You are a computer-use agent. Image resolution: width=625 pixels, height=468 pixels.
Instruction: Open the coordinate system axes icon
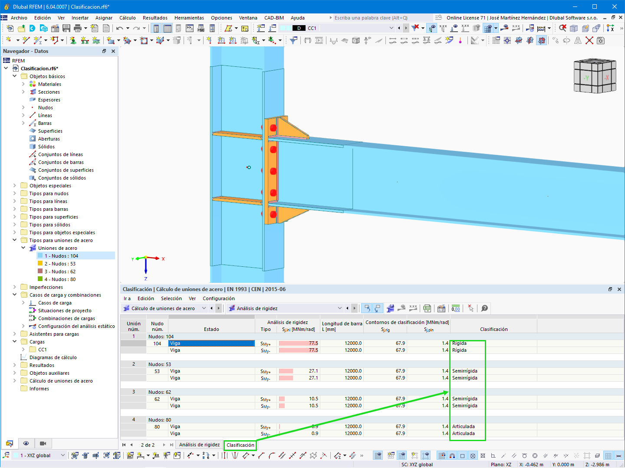(x=610, y=28)
